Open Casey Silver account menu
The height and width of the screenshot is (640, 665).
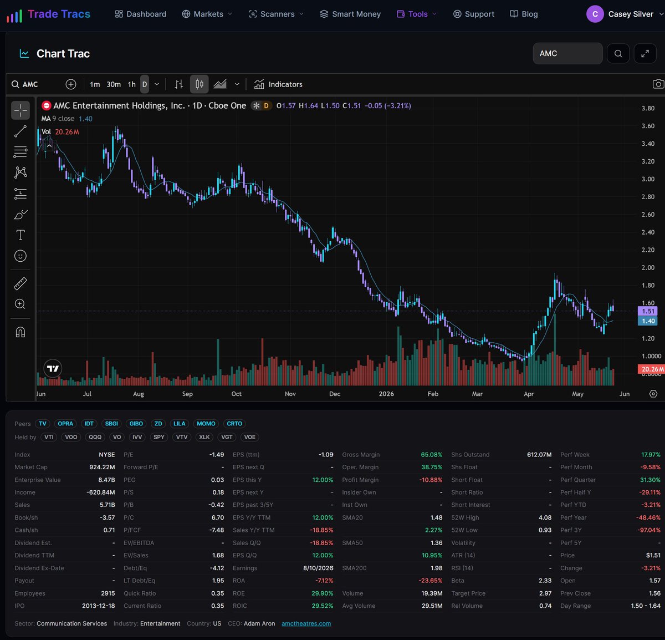[626, 14]
